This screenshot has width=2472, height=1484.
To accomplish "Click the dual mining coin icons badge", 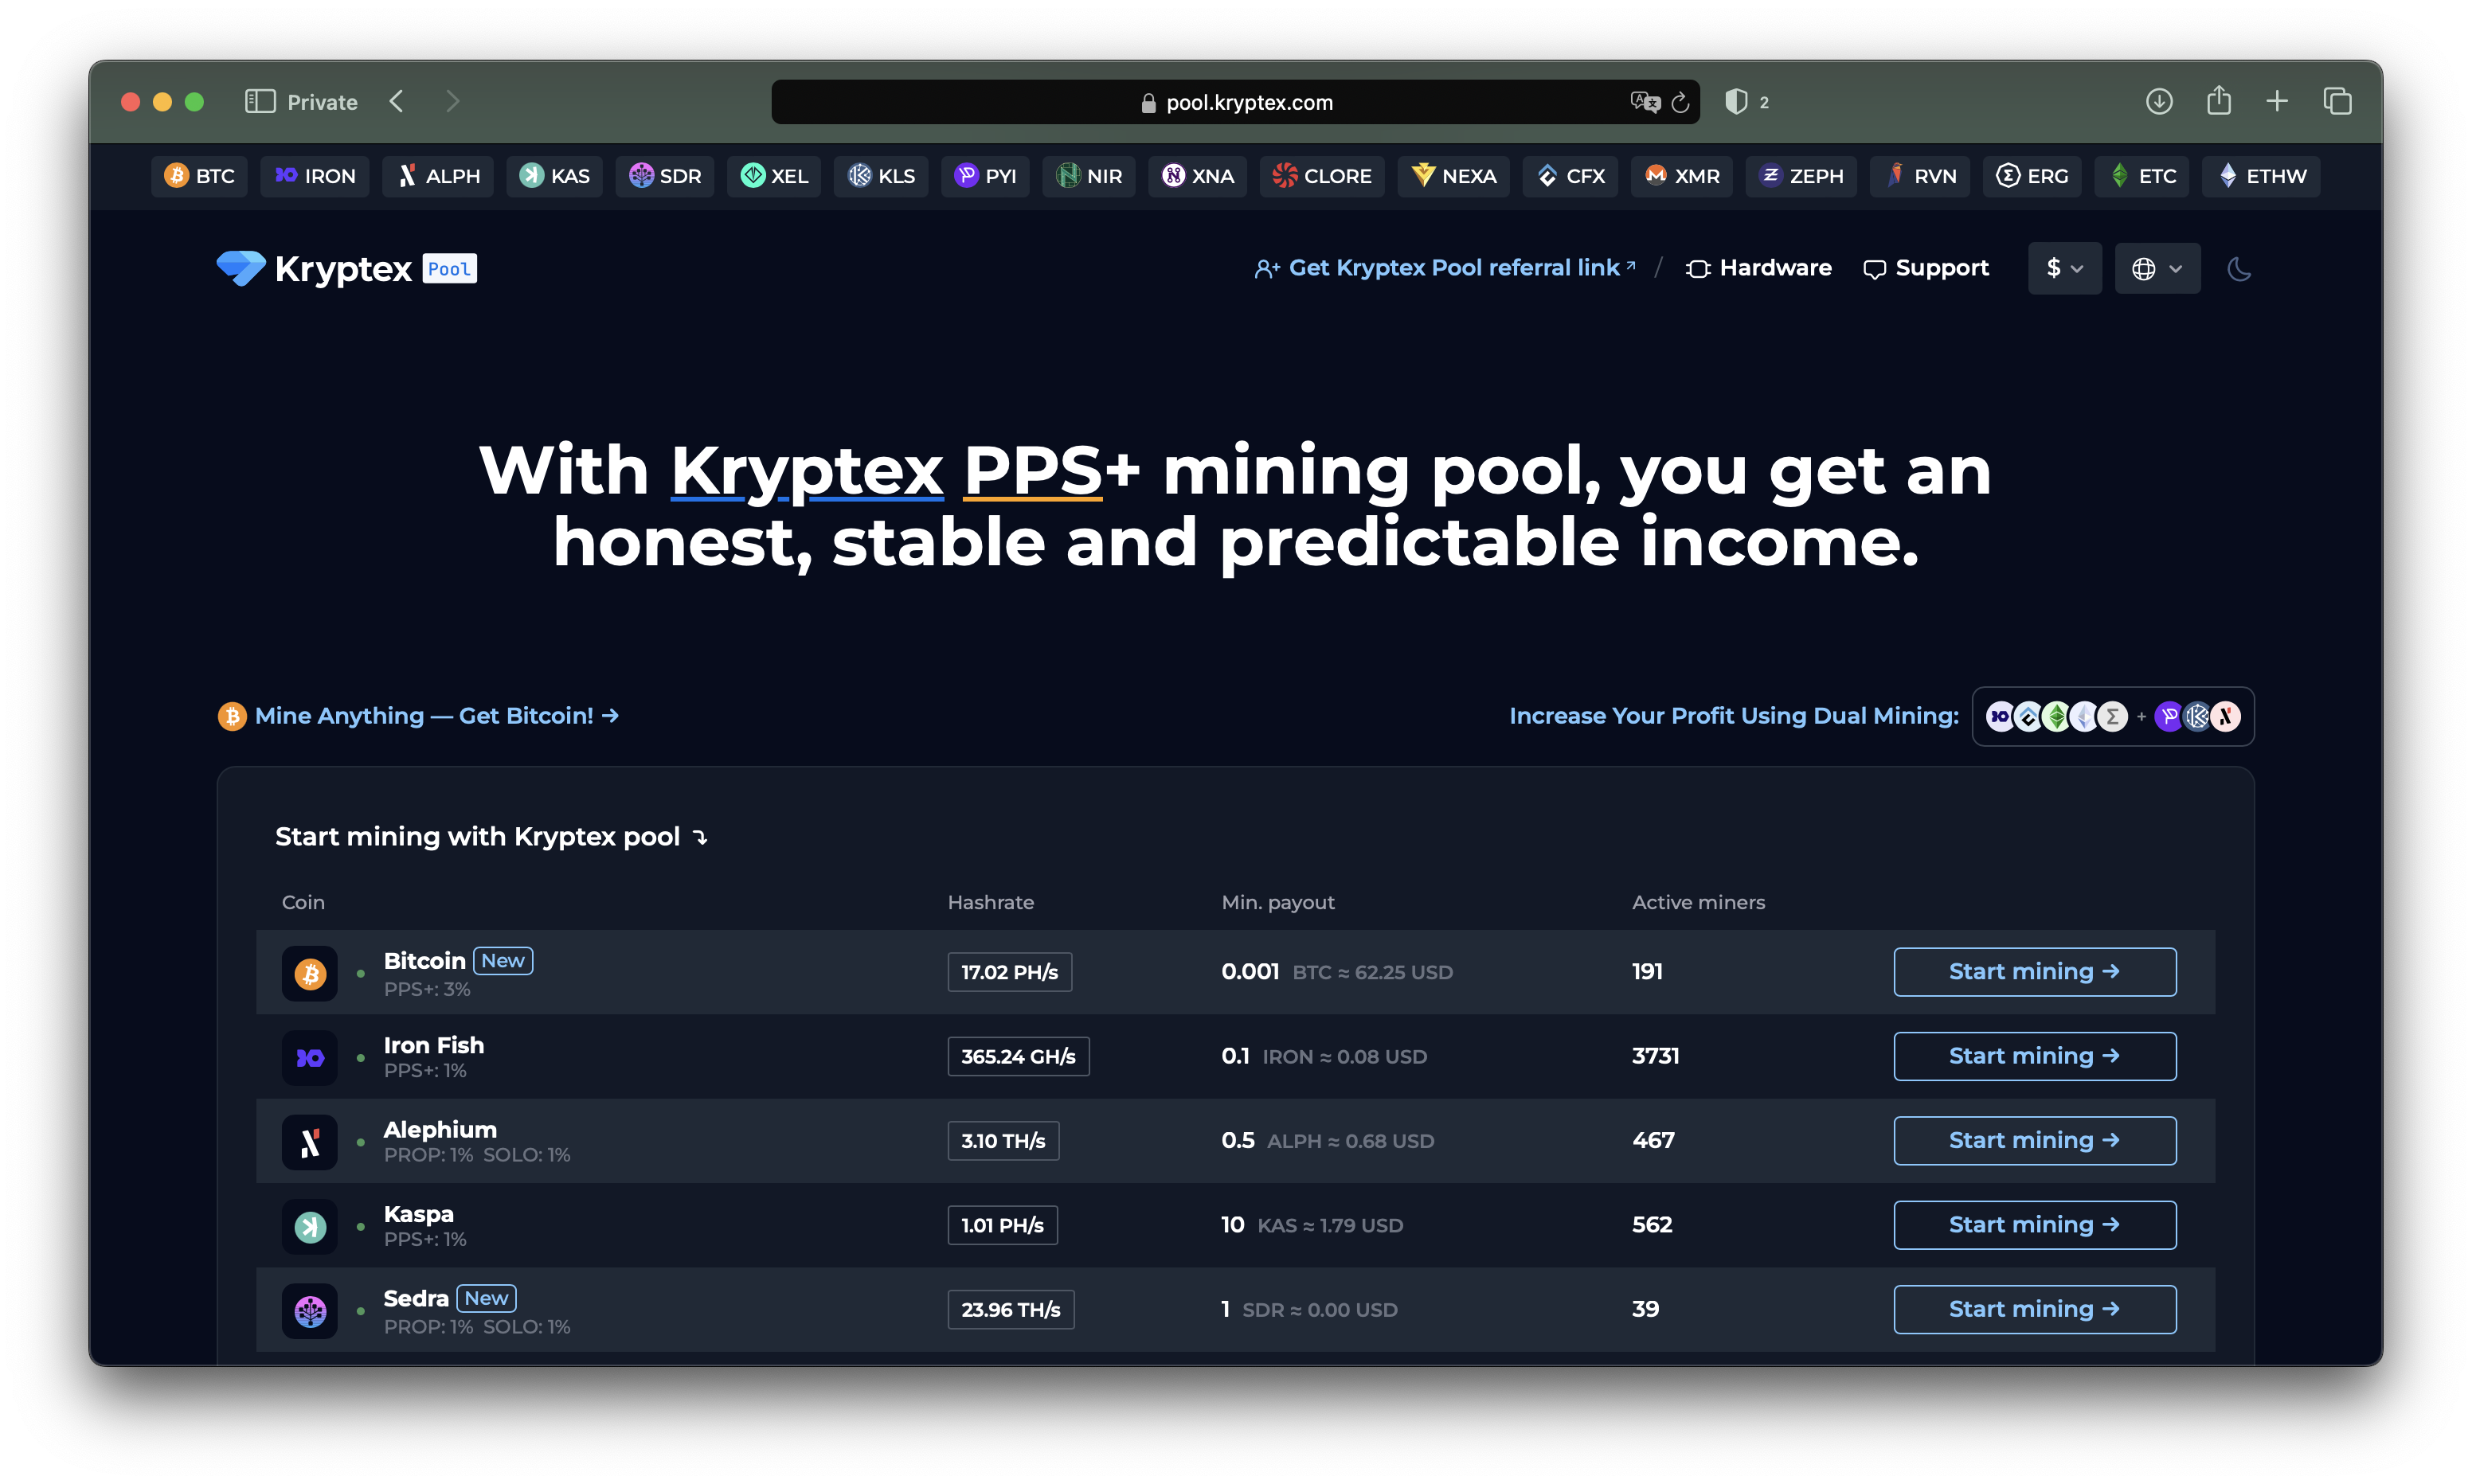I will click(2112, 716).
